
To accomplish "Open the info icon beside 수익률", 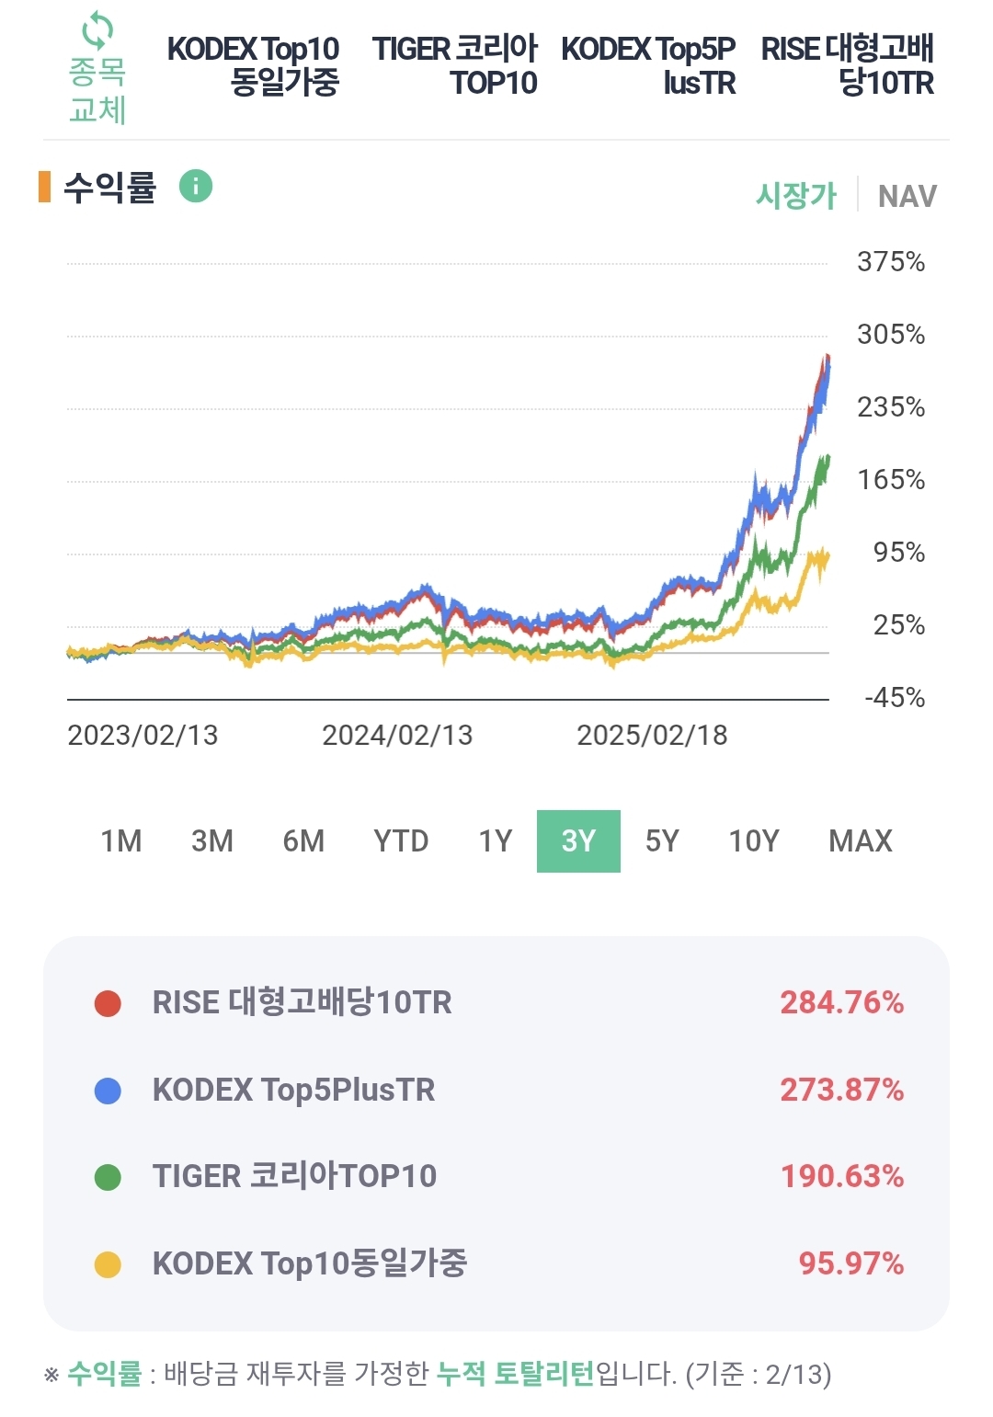I will (195, 187).
